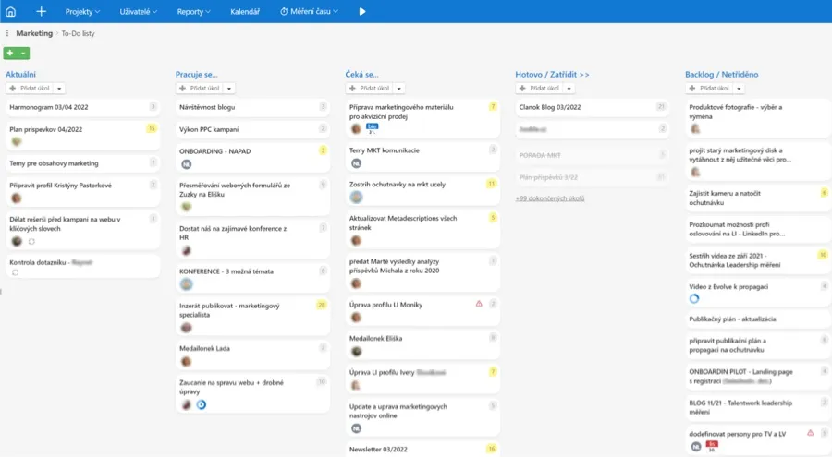Screen dimensions: 832x457
Task: Open the Reporty dropdown menu
Action: click(194, 11)
